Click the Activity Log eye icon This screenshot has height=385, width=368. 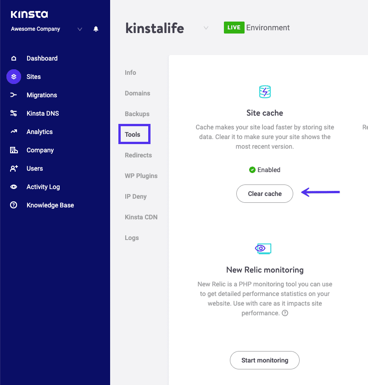pos(13,187)
